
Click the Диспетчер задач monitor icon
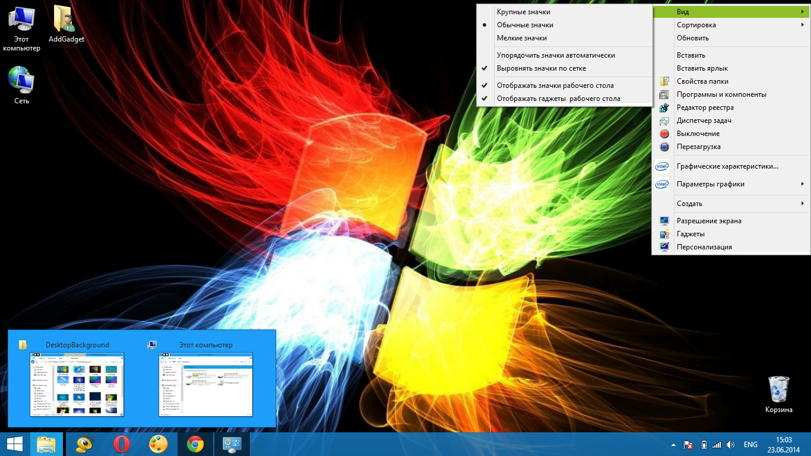click(x=664, y=121)
